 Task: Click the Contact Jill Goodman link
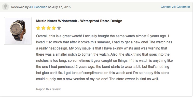(175, 7)
